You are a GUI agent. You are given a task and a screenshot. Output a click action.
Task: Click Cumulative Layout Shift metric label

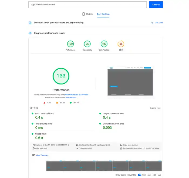click(113, 124)
